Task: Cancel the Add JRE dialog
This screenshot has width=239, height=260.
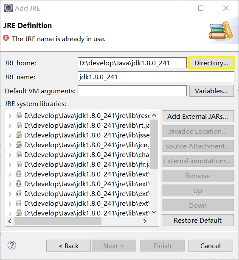Action: (211, 246)
